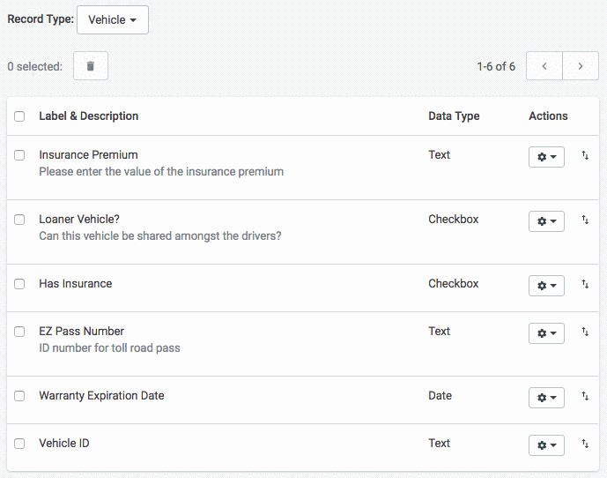
Task: Open gear actions for EZ Pass Number
Action: point(546,333)
